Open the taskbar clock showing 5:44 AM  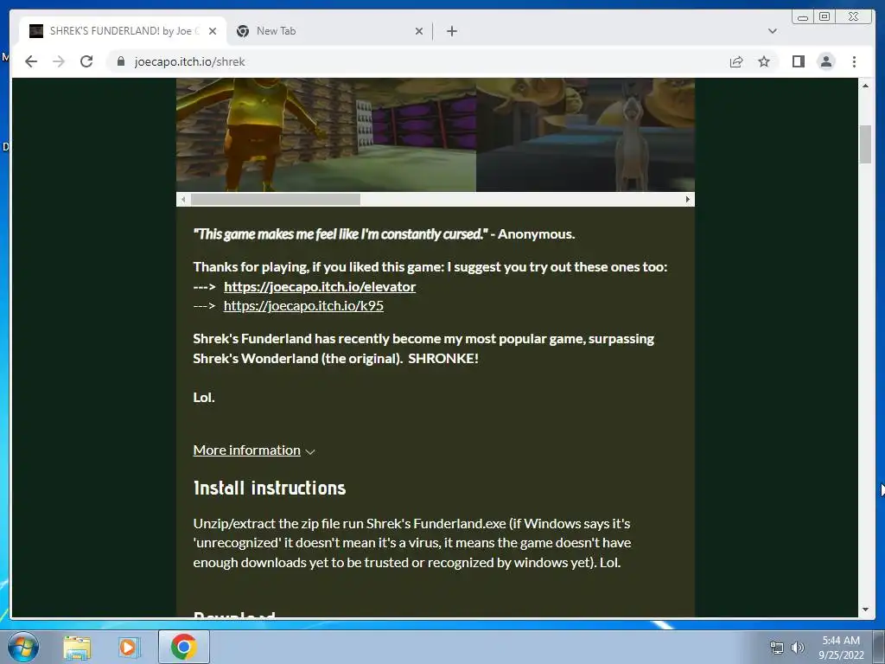click(x=841, y=648)
